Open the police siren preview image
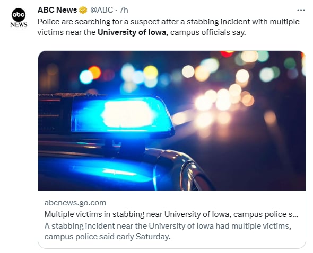The width and height of the screenshot is (313, 253). (172, 121)
